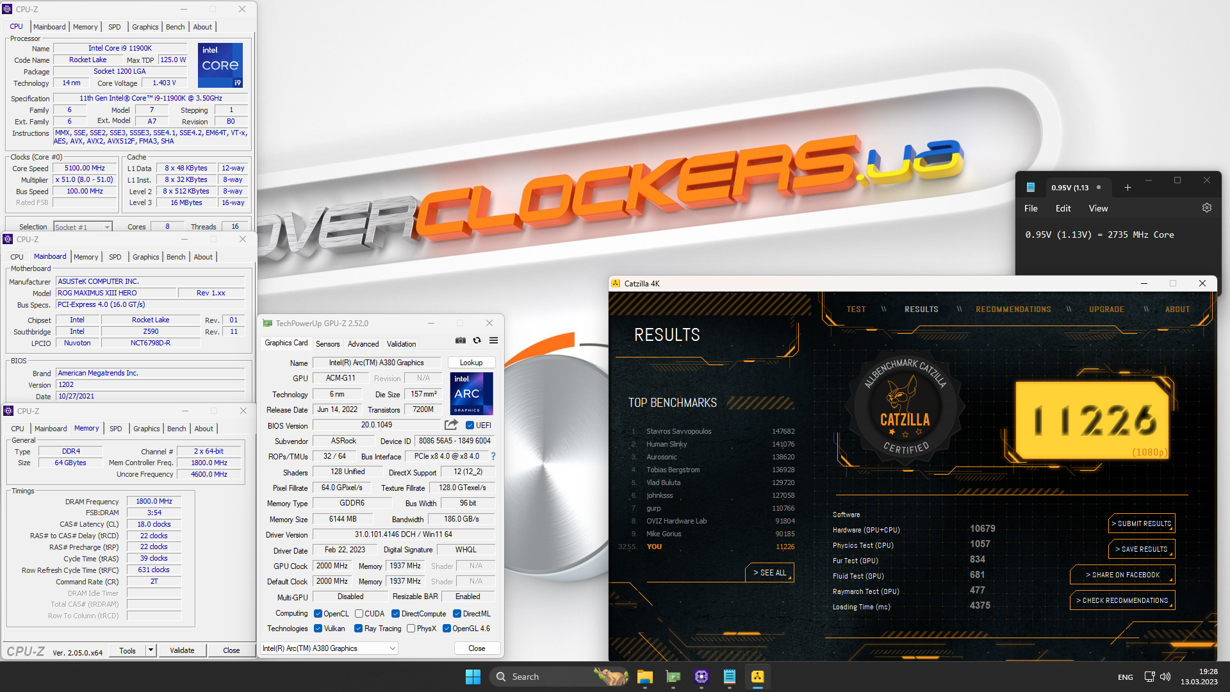This screenshot has width=1230, height=692.
Task: Toggle DirectCompute checkbox
Action: (x=395, y=614)
